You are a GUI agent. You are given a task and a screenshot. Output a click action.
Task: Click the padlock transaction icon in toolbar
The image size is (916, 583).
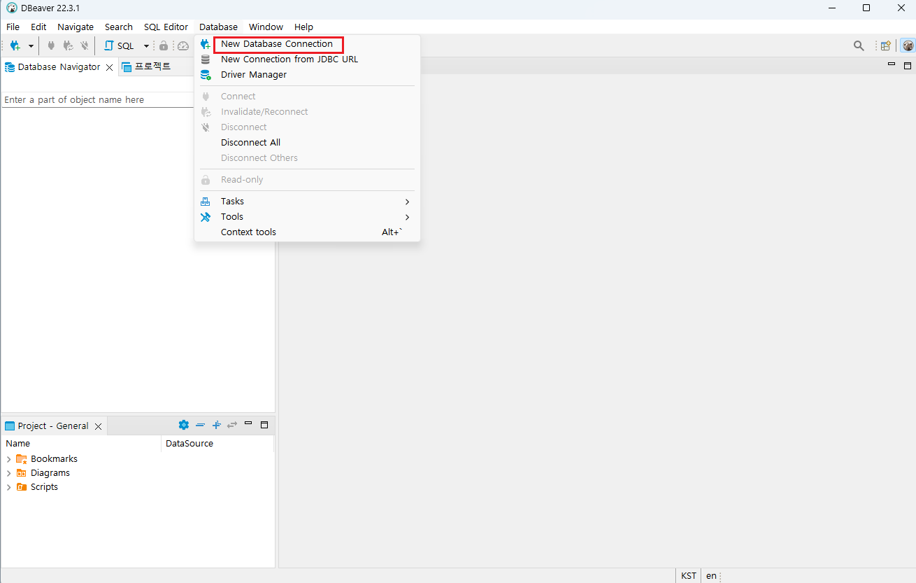tap(164, 46)
